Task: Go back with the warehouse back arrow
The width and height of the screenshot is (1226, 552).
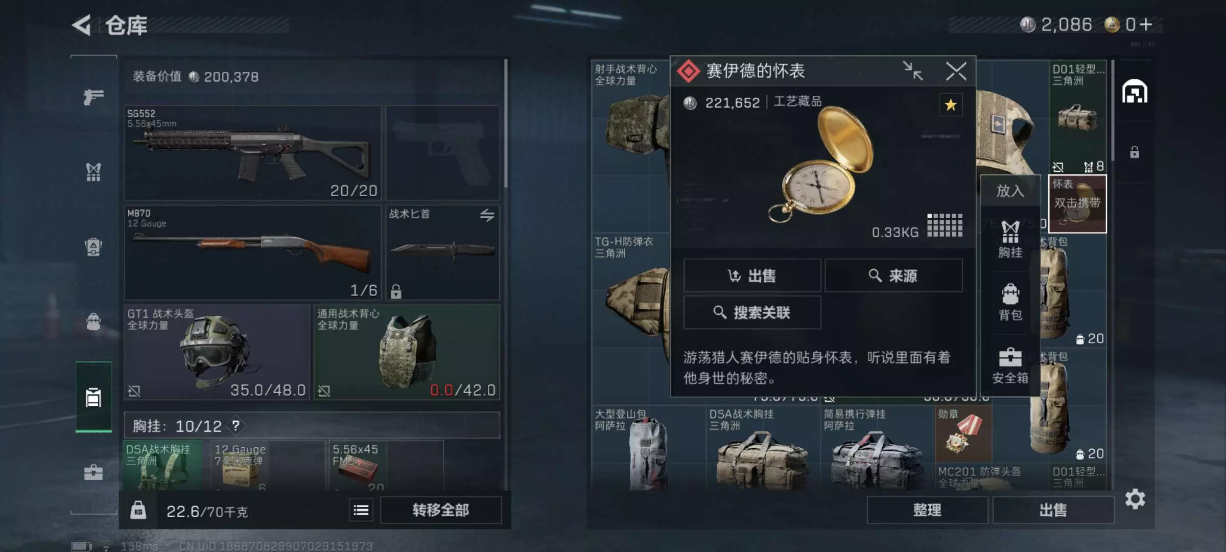Action: point(82,25)
